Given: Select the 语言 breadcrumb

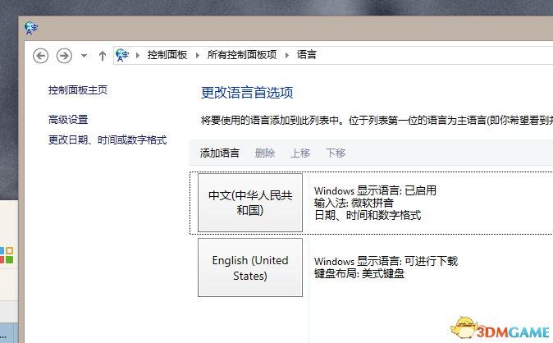Looking at the screenshot, I should click(307, 55).
